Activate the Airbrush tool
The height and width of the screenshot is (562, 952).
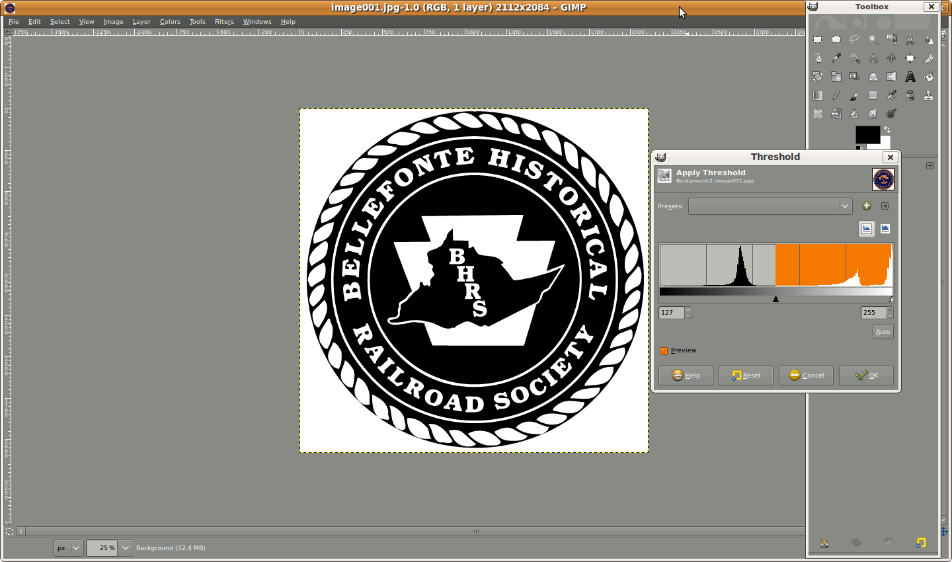892,95
